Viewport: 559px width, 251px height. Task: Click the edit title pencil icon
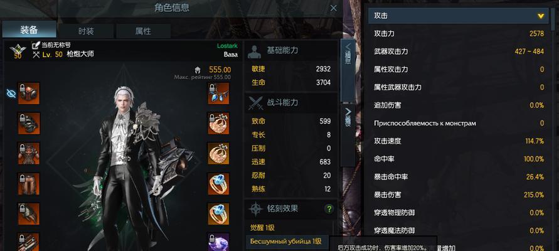tap(36, 45)
